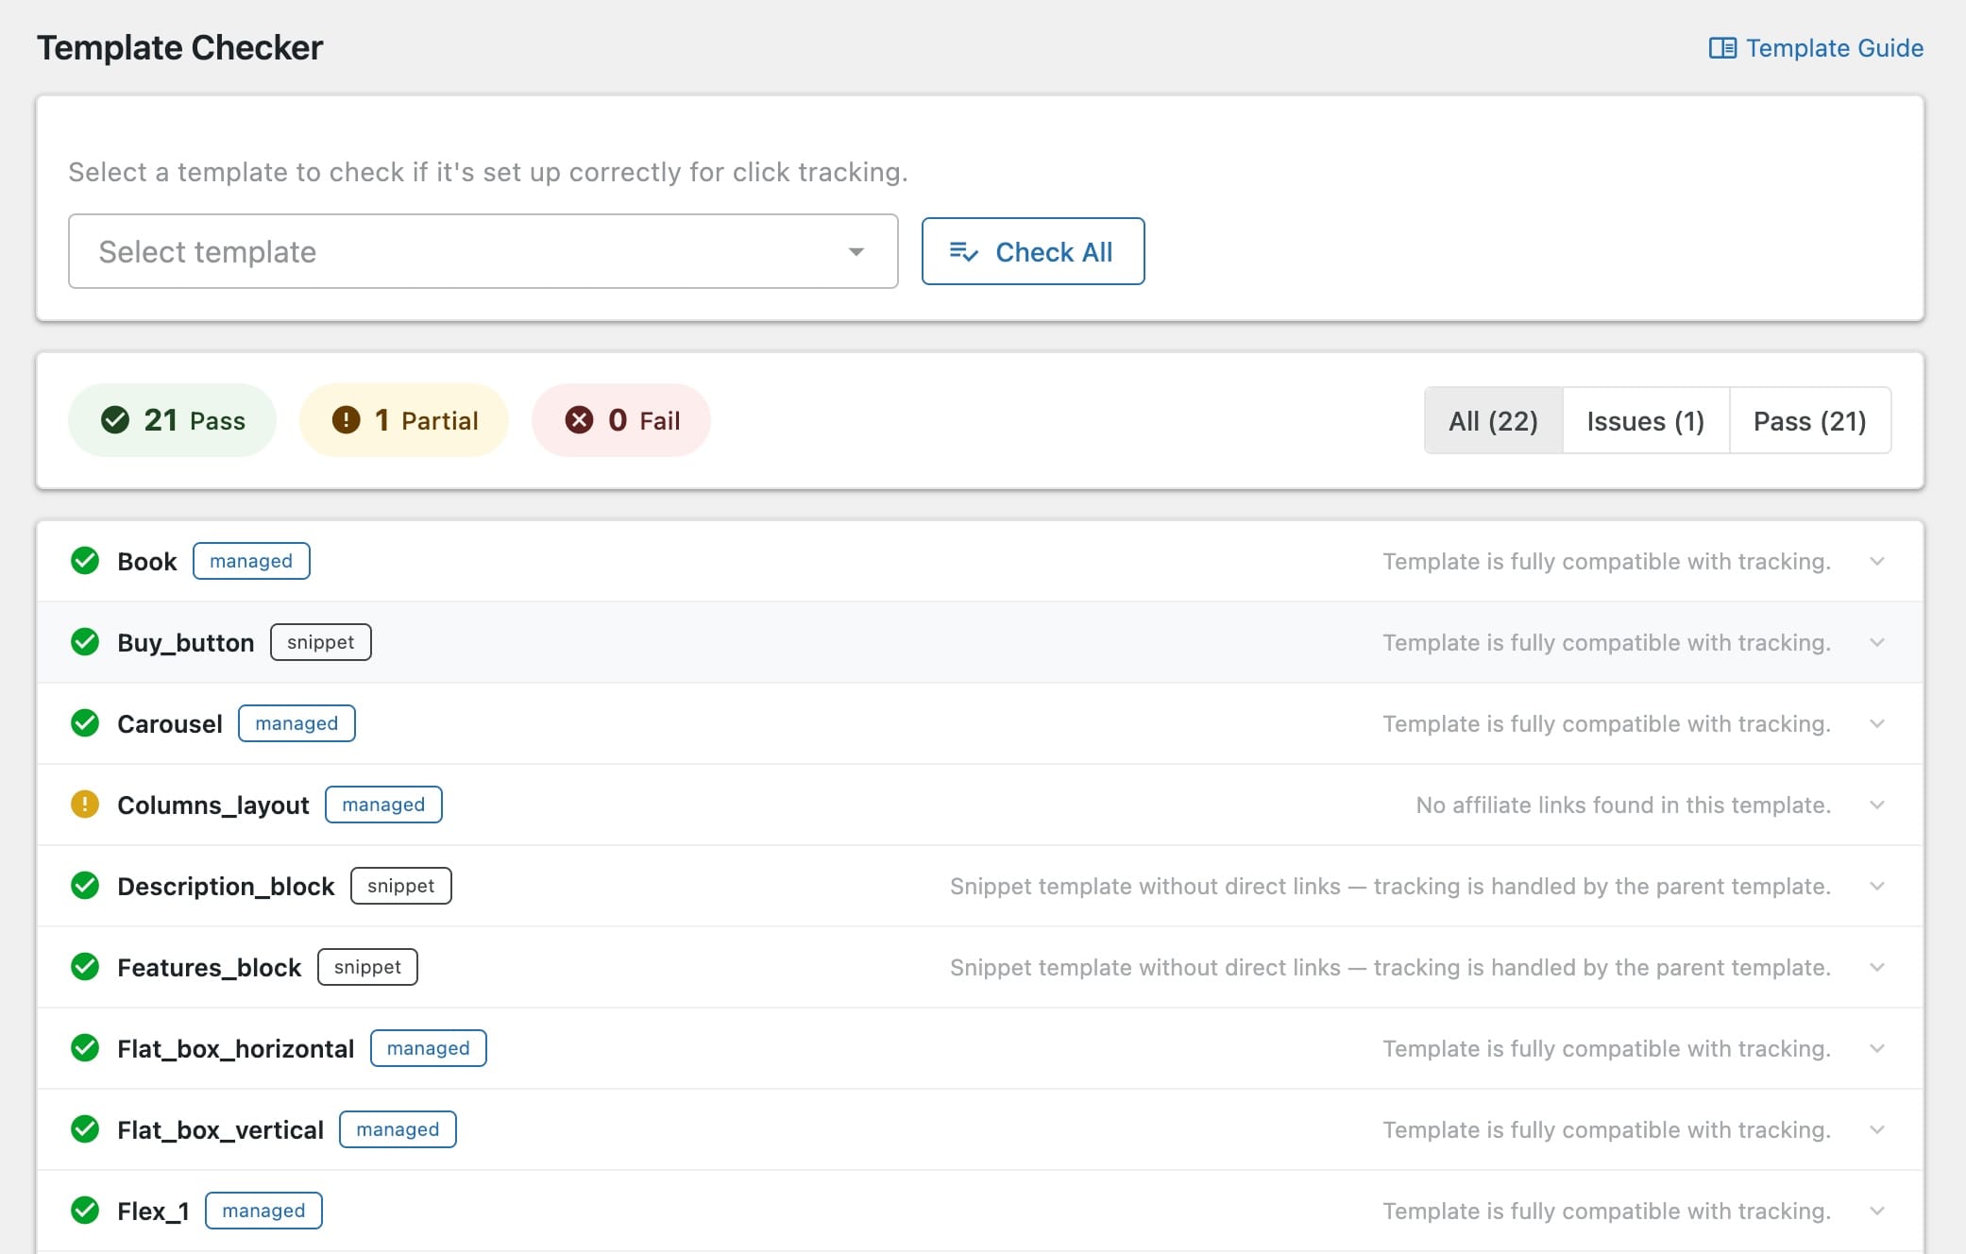Click the green check icon beside Flex_1
This screenshot has width=1966, height=1254.
click(85, 1211)
